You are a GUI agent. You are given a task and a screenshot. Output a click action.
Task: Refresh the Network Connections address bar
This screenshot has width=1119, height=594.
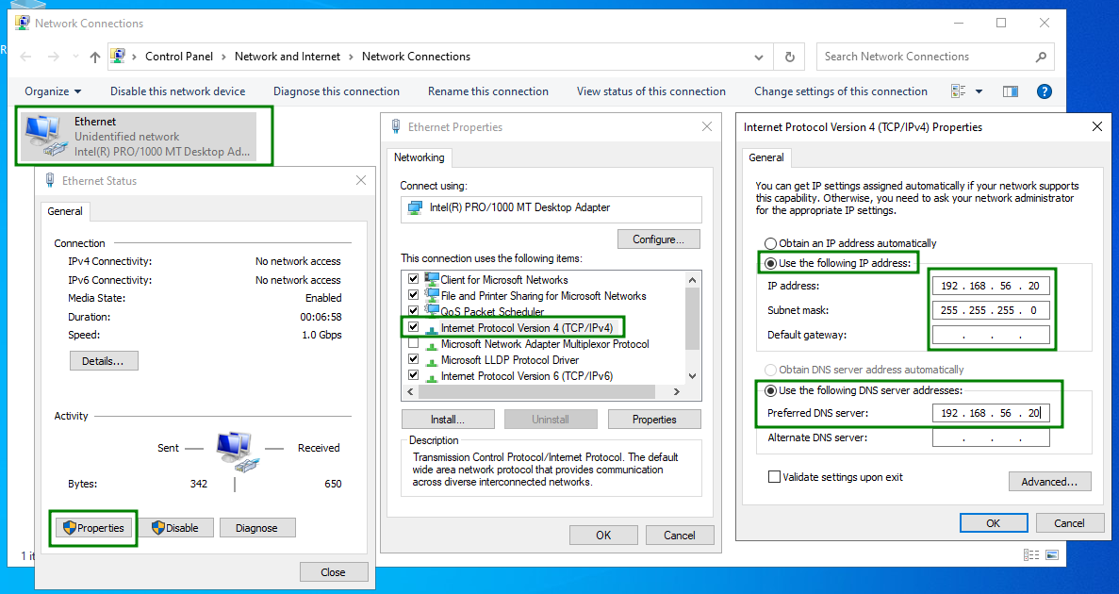coord(789,57)
